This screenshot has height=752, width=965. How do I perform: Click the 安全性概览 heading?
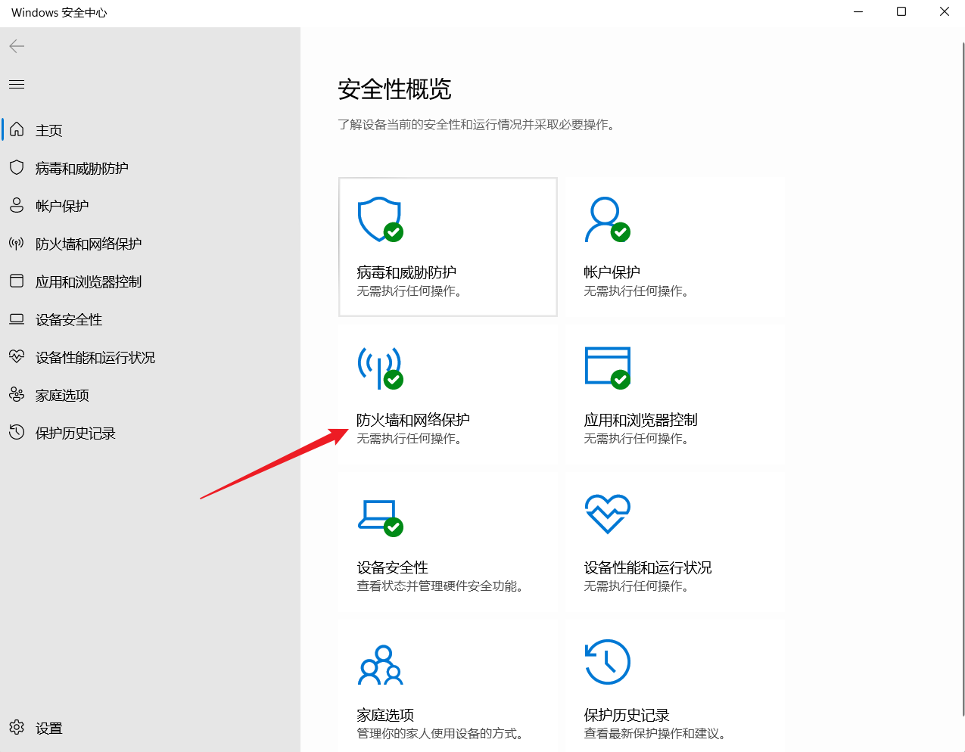click(394, 89)
